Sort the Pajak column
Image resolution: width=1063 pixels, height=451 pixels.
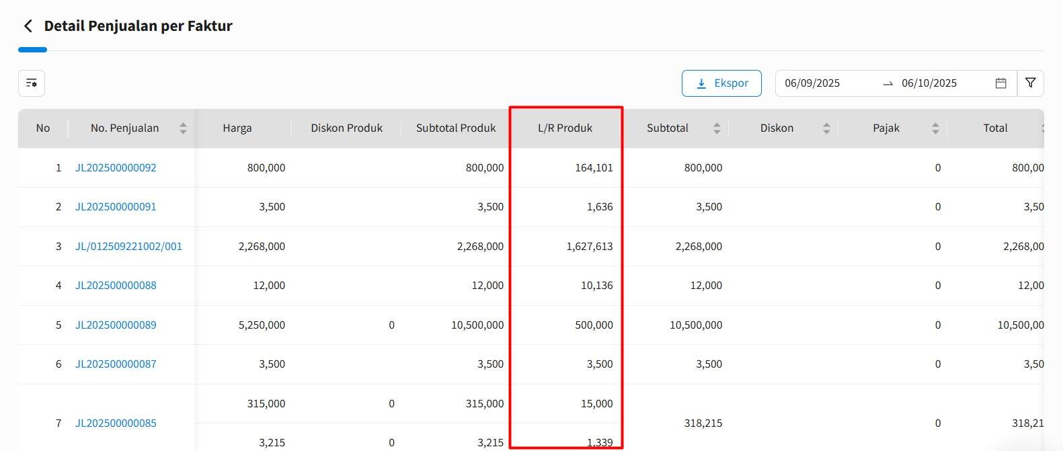pyautogui.click(x=935, y=128)
